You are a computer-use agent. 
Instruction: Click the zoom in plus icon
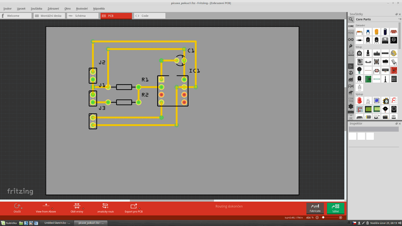pos(341,218)
